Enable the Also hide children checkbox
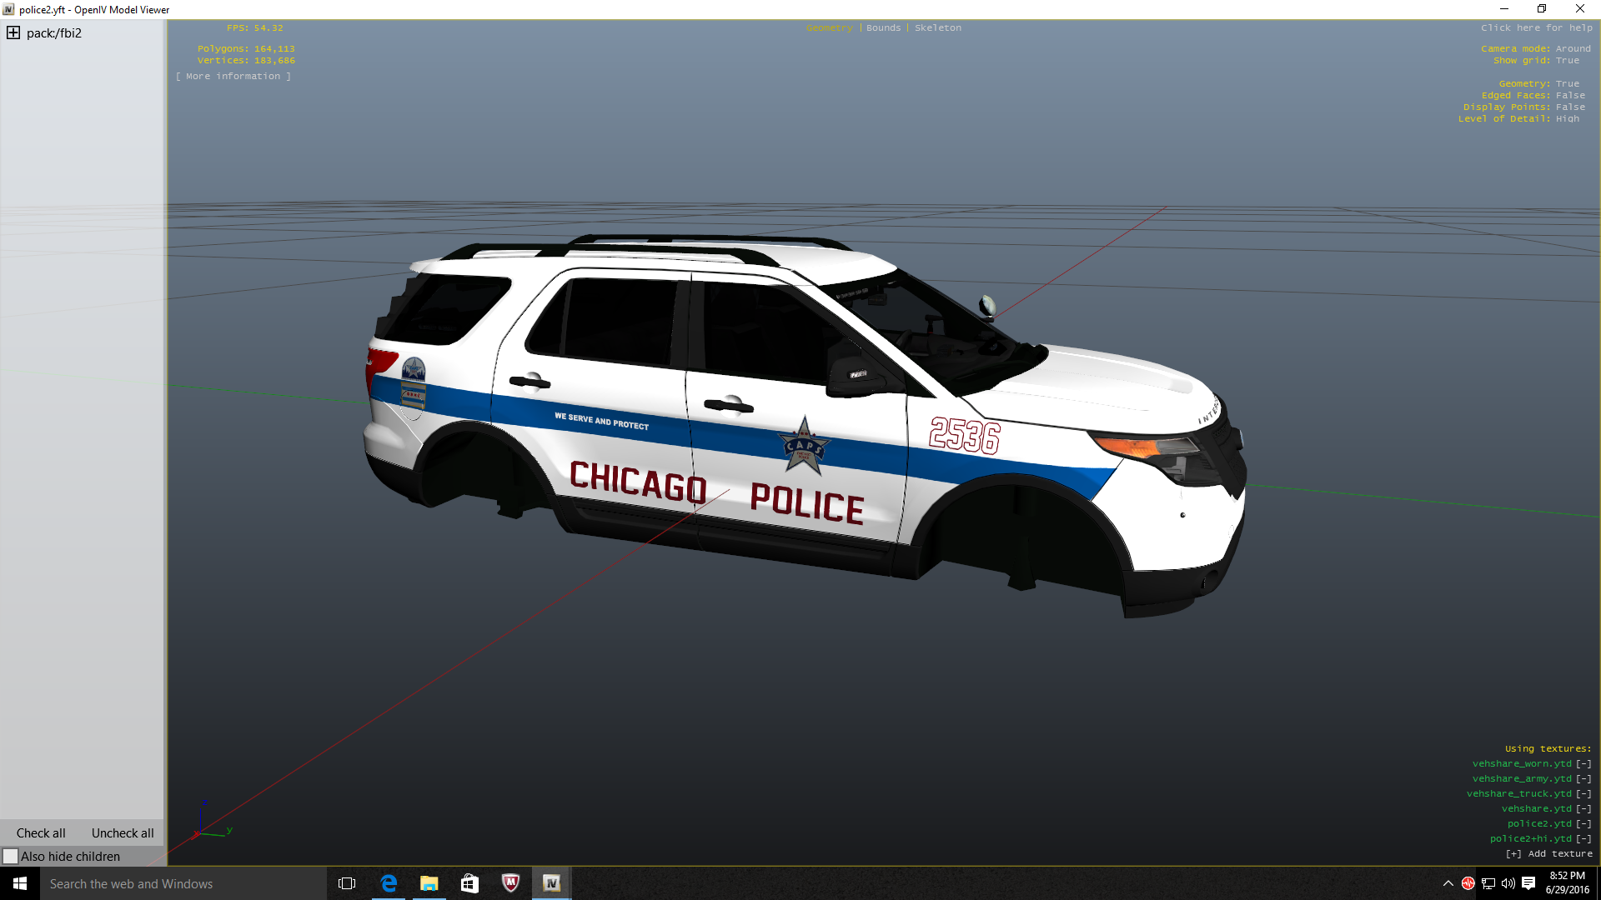 pos(11,856)
